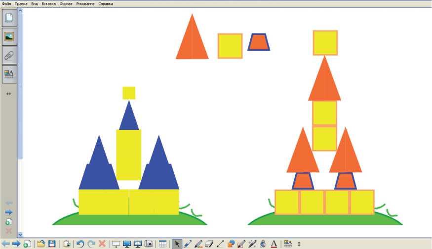Image resolution: width=432 pixels, height=249 pixels.
Task: Switch to Full Screen view
Action: [127, 244]
